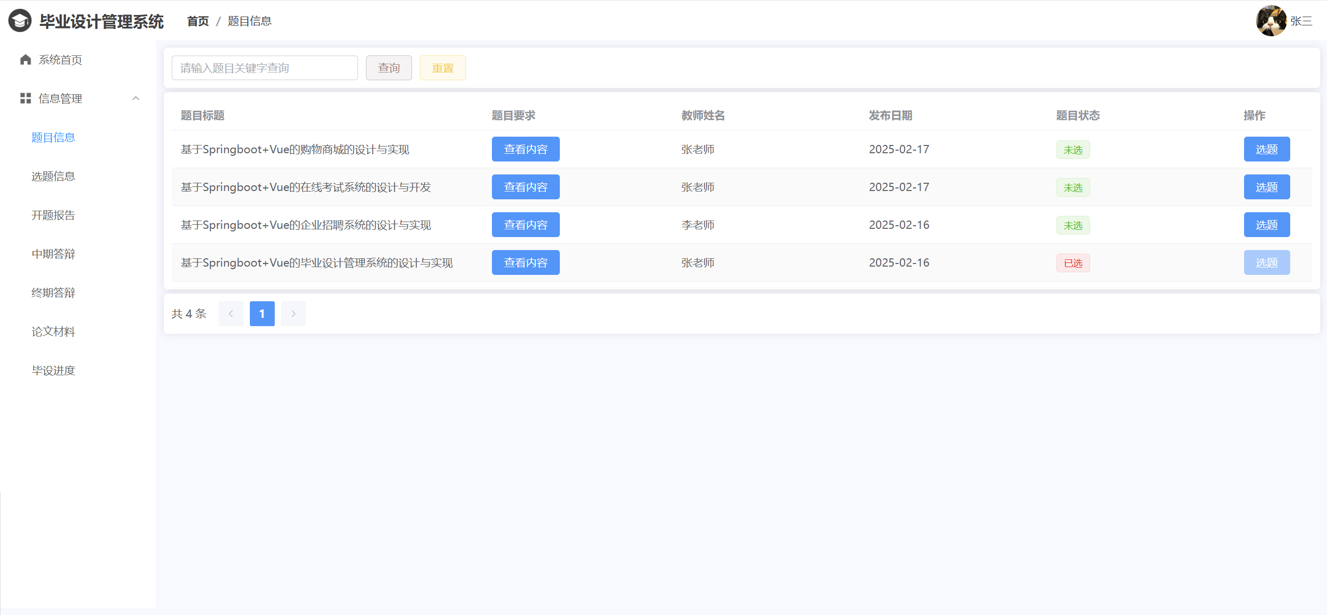
Task: Focus the 题目关键字 search input field
Action: tap(264, 68)
